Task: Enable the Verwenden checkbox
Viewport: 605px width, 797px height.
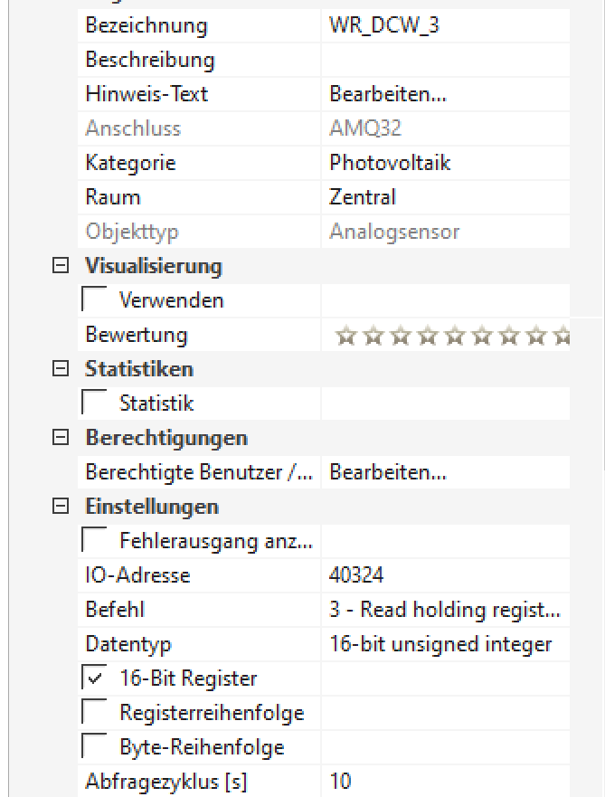Action: [94, 300]
